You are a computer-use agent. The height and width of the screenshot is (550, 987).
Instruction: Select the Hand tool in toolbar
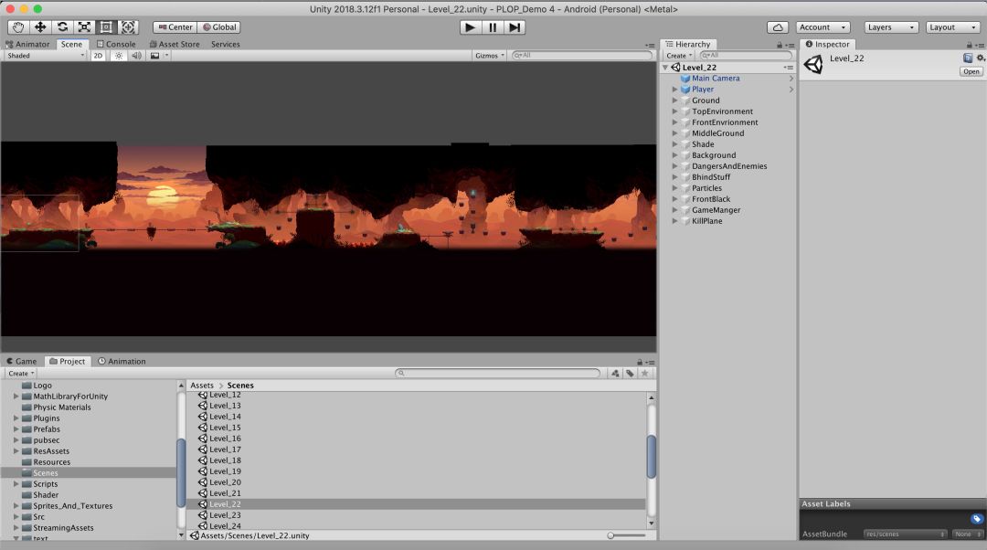point(18,27)
